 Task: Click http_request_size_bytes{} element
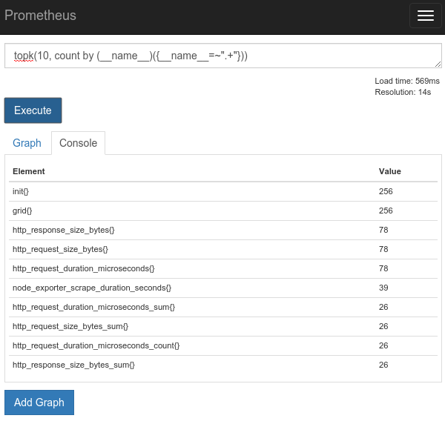(x=60, y=249)
